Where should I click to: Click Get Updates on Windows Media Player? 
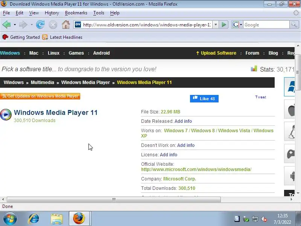coord(40,96)
